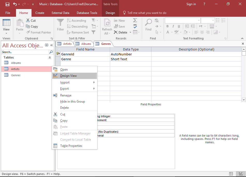This screenshot has width=246, height=177.
Task: Click the Align Center icon
Action: pos(202,32)
